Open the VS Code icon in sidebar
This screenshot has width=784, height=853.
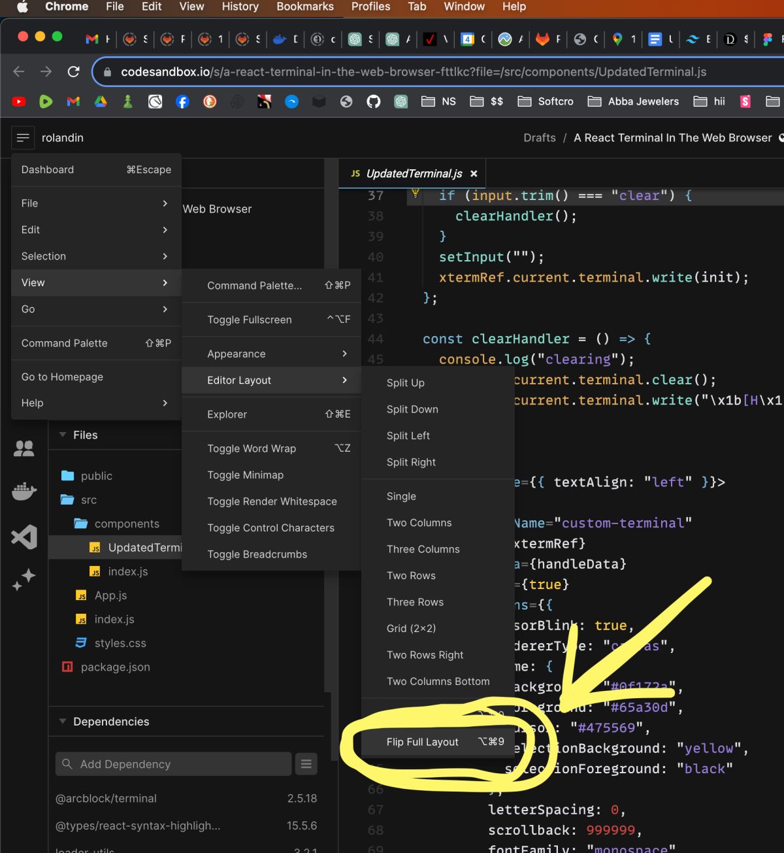coord(24,537)
